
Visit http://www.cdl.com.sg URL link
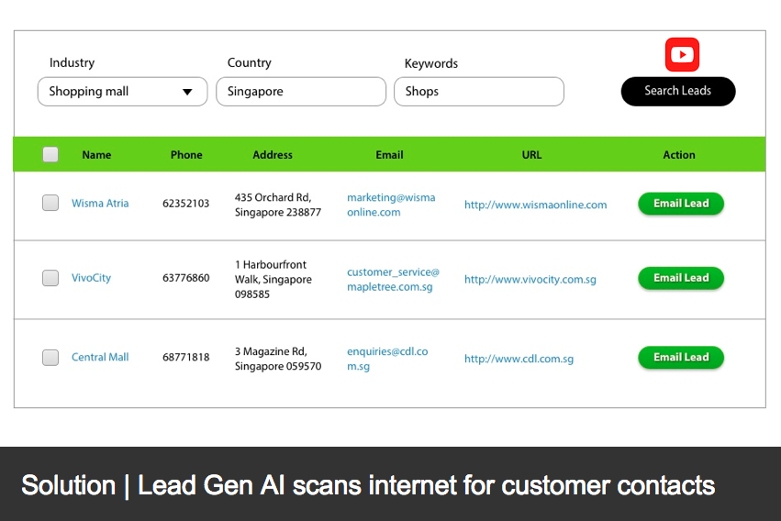coord(519,359)
